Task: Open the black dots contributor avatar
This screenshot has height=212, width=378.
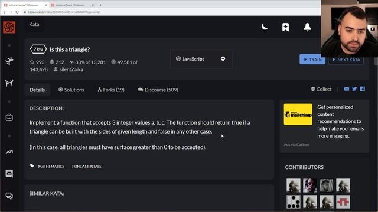Action: click(294, 202)
